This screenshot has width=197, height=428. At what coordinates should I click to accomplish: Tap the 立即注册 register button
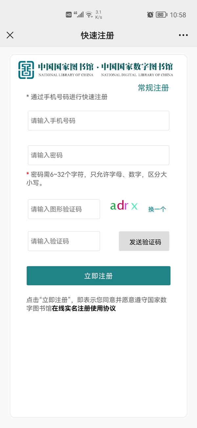coord(98,276)
